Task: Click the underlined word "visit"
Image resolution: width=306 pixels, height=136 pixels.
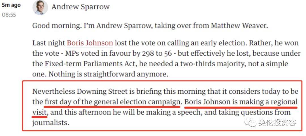Action: tap(39, 112)
